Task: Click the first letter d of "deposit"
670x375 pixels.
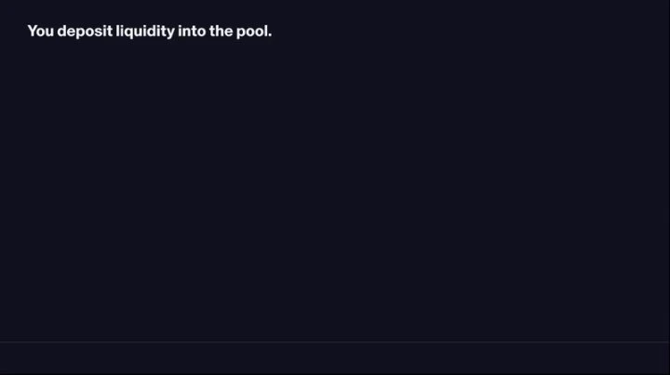Action: click(62, 31)
